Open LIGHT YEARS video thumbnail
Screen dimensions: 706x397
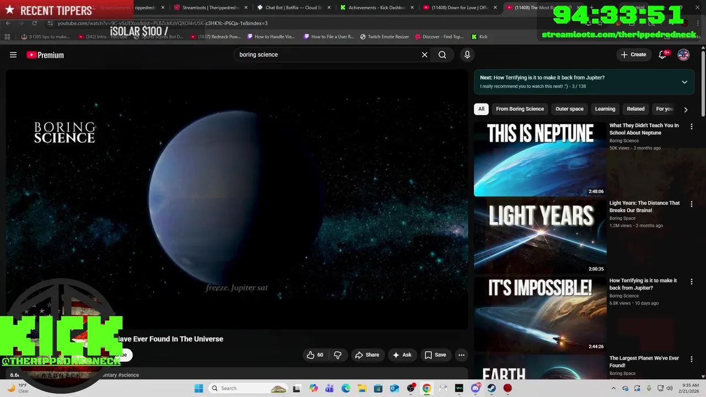pyautogui.click(x=540, y=237)
